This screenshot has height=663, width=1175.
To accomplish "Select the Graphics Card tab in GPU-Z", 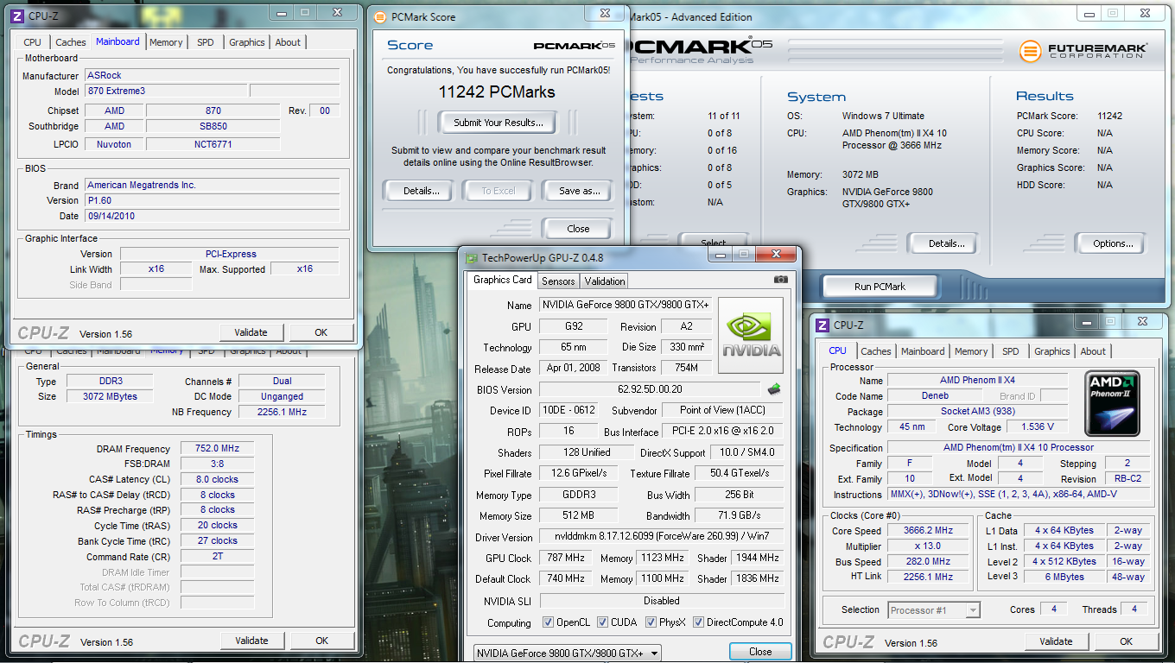I will (x=503, y=280).
